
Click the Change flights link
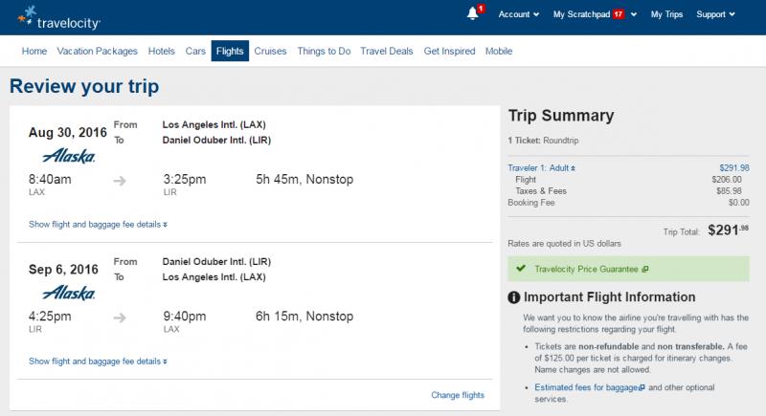coord(458,395)
